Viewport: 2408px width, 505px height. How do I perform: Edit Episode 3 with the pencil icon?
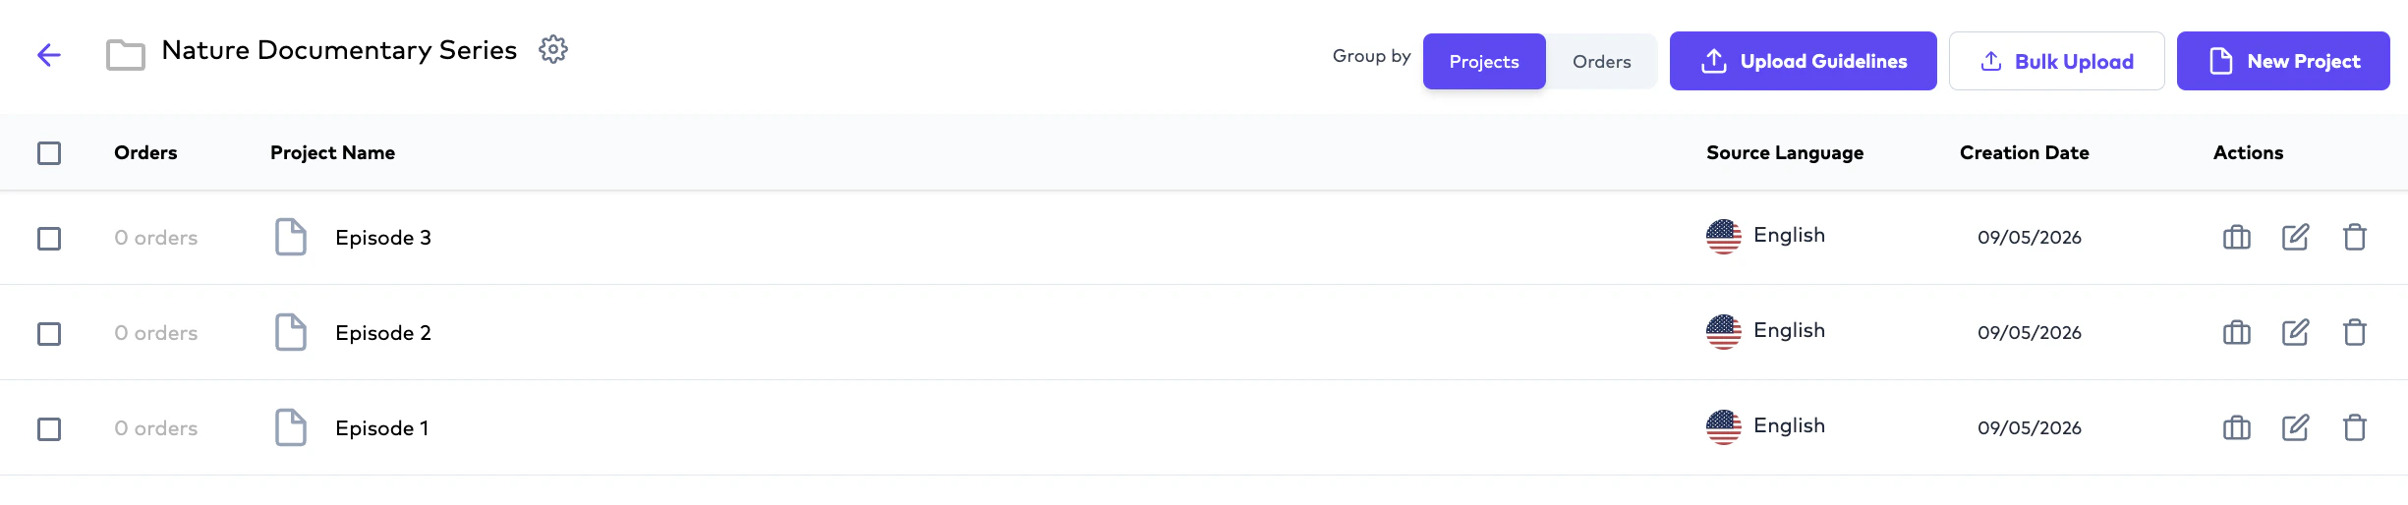tap(2296, 237)
